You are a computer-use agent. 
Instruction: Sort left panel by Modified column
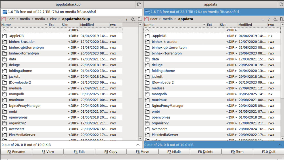tap(94, 25)
